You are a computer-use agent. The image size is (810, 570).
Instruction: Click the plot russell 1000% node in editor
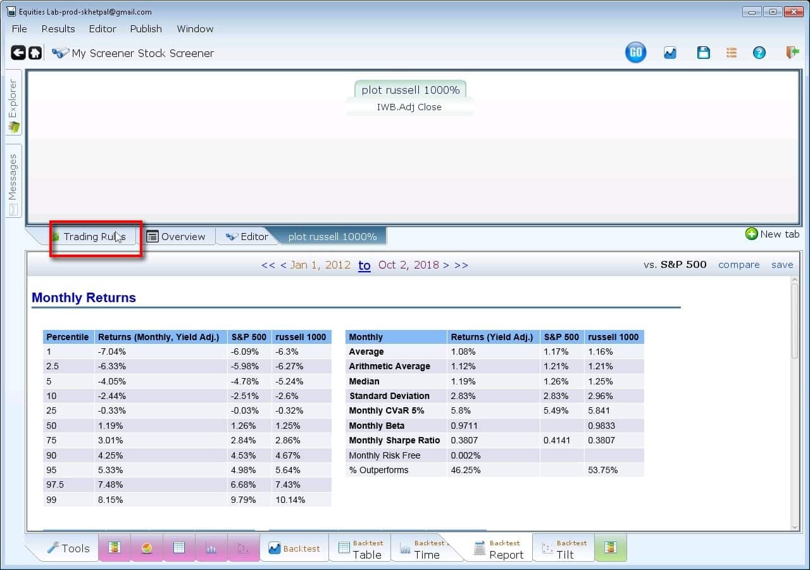[x=411, y=90]
